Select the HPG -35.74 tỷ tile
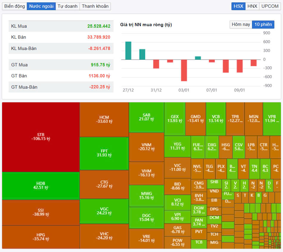283x252 pixels. coord(41,237)
